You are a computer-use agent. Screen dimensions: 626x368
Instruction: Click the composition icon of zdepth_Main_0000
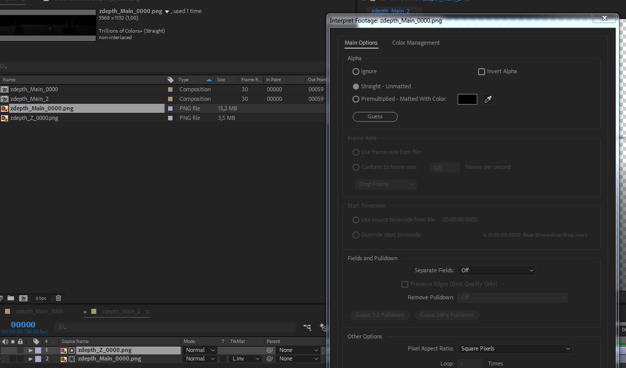[5, 89]
